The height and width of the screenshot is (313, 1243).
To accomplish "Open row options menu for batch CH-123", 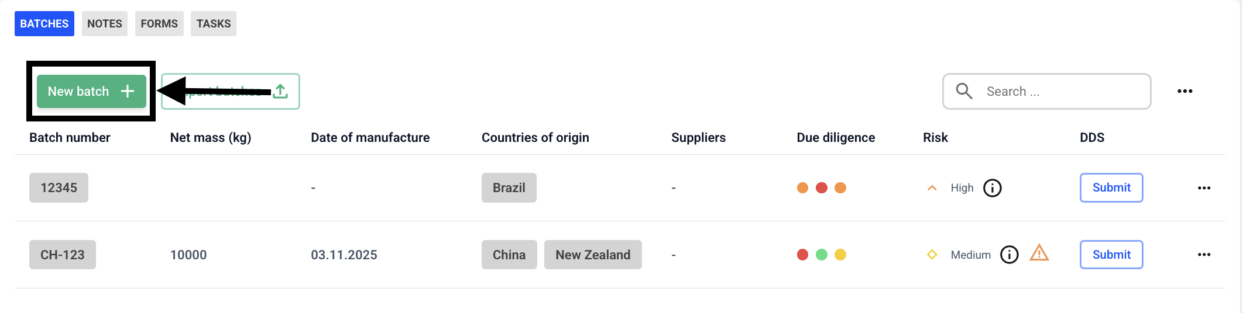I will point(1204,255).
